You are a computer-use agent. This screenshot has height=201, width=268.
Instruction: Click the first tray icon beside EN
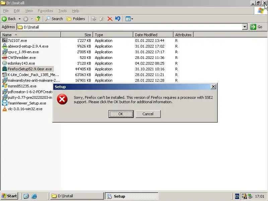244,196
